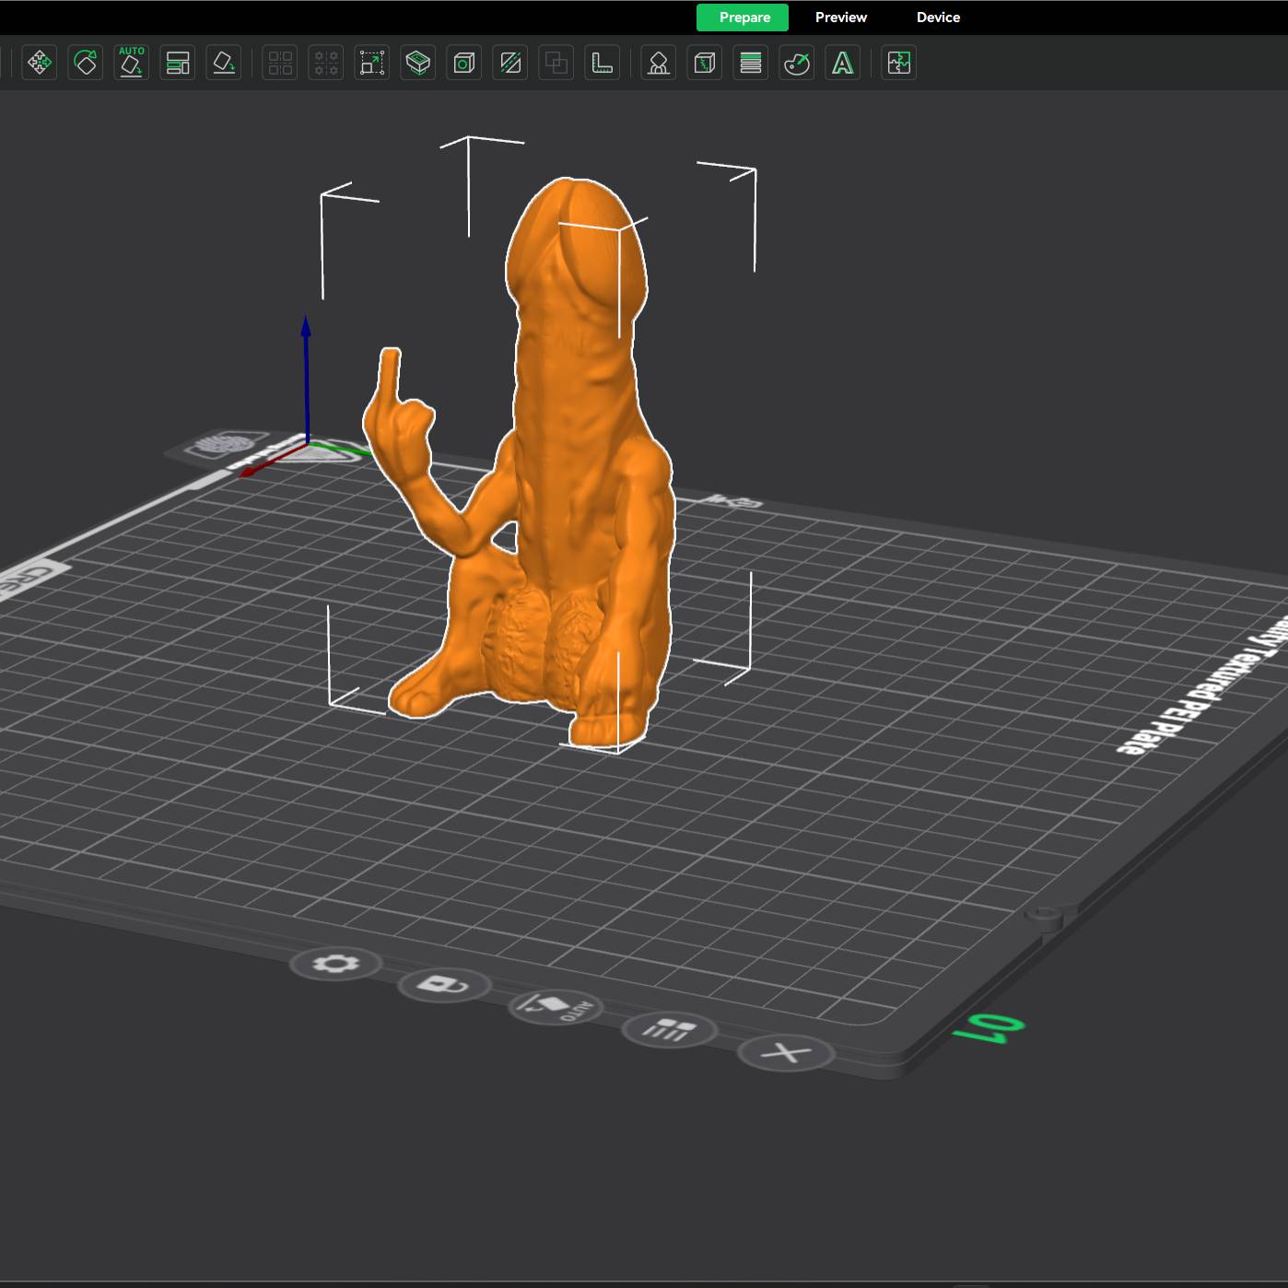The height and width of the screenshot is (1288, 1288).
Task: Open the Measure ruler tool
Action: tap(603, 63)
